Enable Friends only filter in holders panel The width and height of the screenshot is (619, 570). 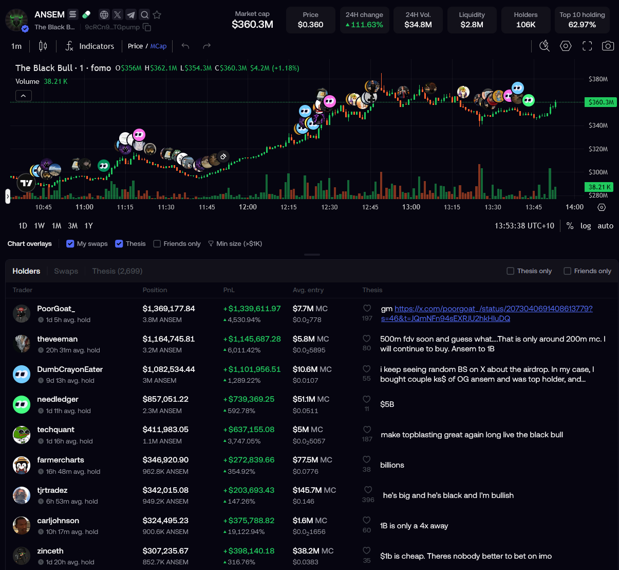pos(567,271)
